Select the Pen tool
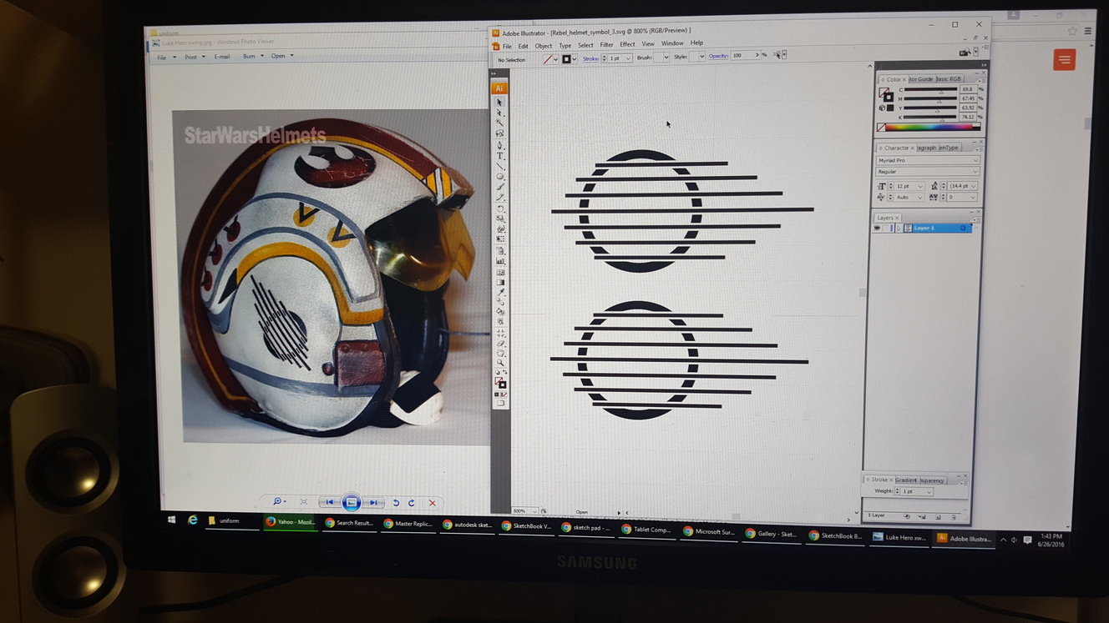Image resolution: width=1109 pixels, height=623 pixels. point(499,144)
